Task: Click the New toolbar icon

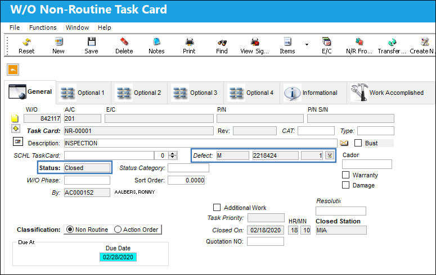Action: (x=59, y=42)
